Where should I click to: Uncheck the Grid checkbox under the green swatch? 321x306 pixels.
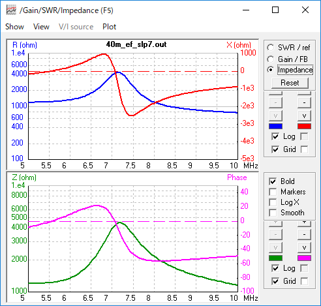[275, 281]
